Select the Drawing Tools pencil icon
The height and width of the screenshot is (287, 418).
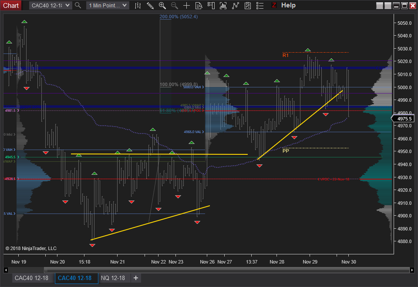tap(150, 6)
